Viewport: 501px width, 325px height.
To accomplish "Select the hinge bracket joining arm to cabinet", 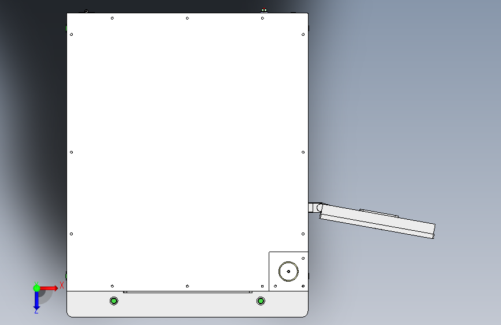I will coord(316,208).
